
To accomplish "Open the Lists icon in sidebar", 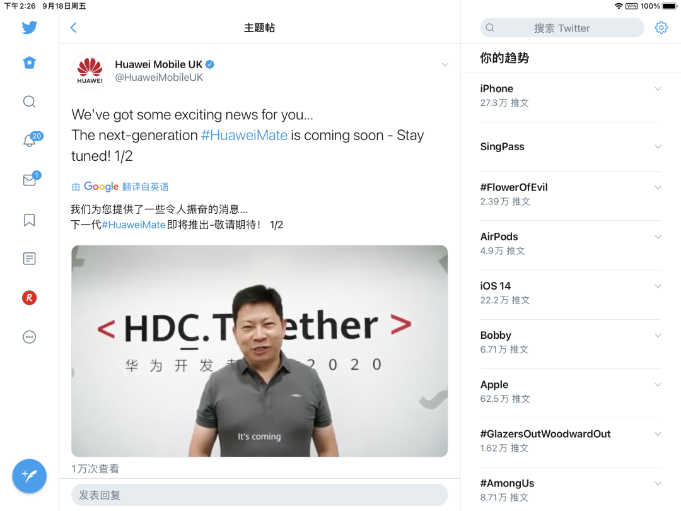I will (x=30, y=259).
